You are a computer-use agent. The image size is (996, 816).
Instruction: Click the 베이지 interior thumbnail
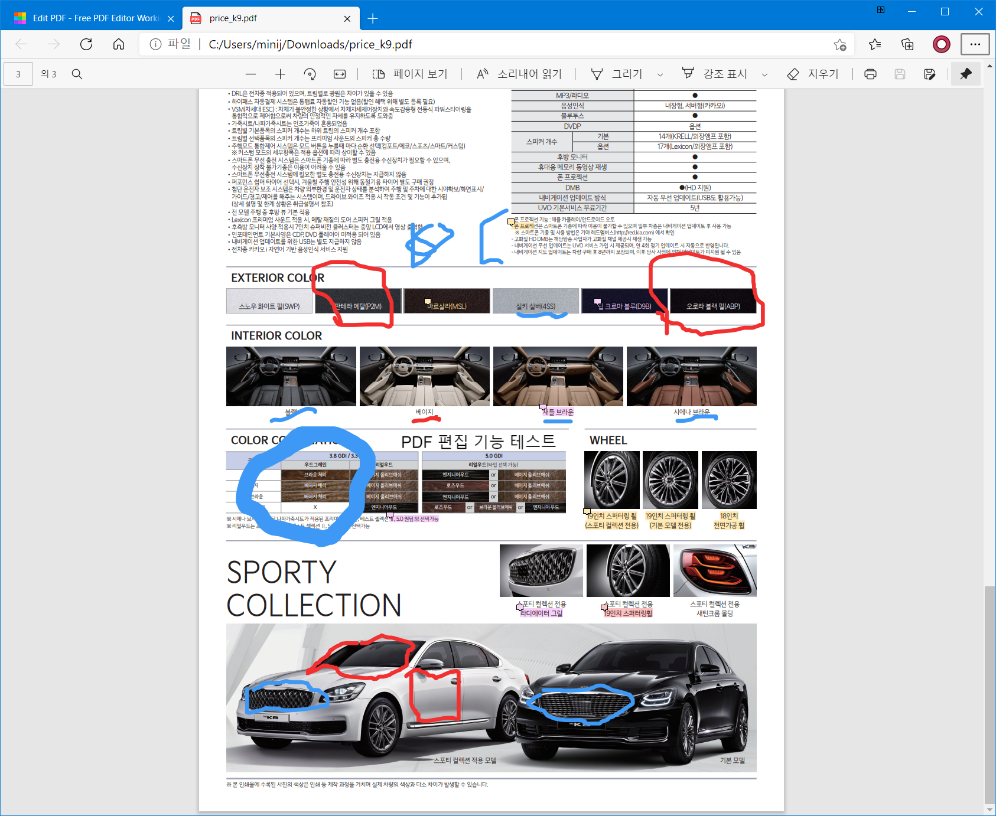[424, 376]
